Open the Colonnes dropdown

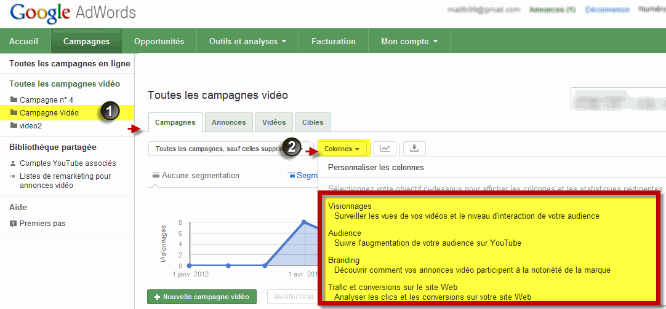[342, 149]
